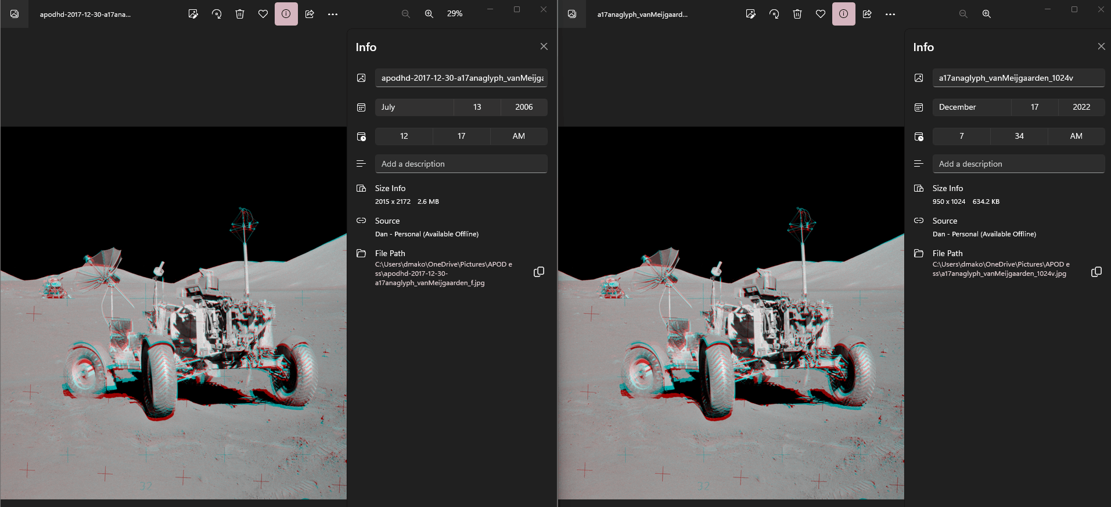Click Source text in left Info pane
The height and width of the screenshot is (507, 1111).
[x=387, y=221]
